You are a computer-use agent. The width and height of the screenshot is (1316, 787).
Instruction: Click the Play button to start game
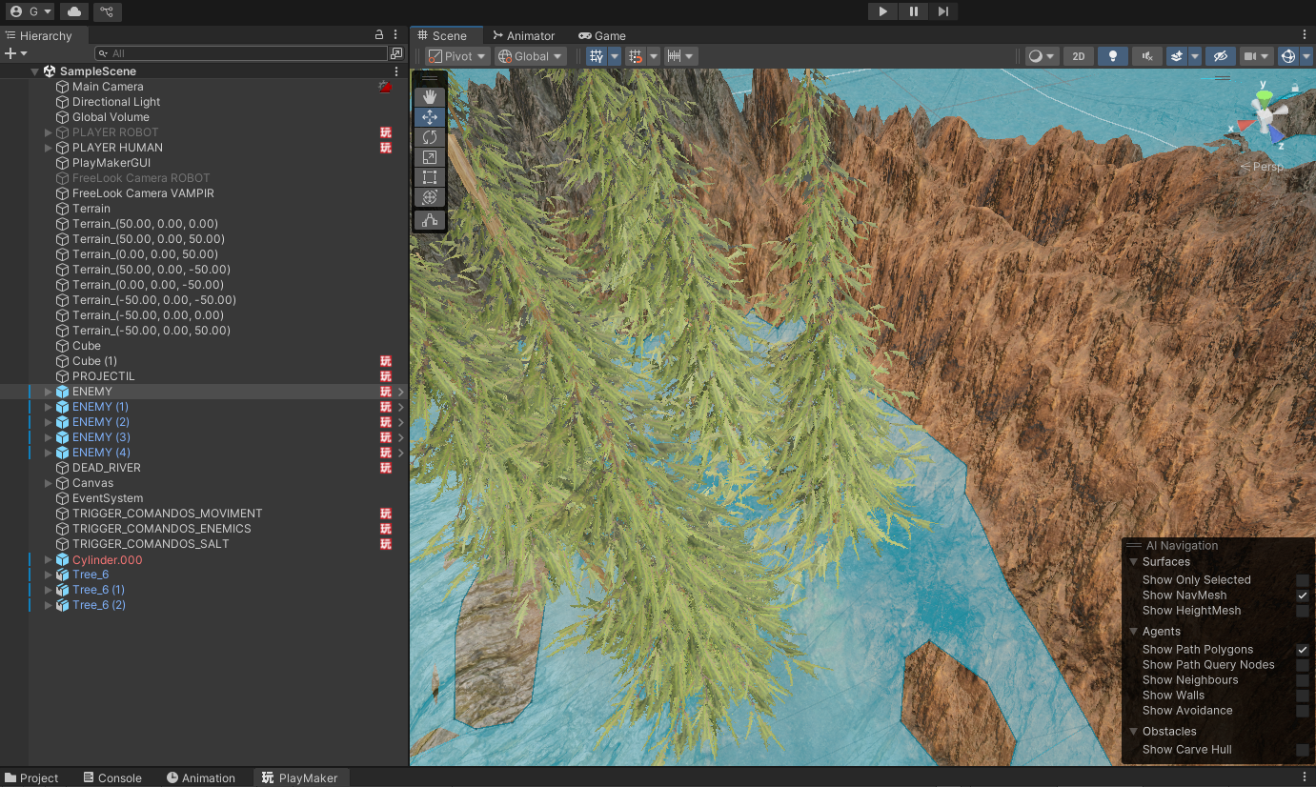(883, 11)
